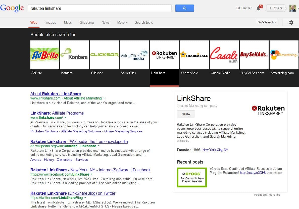Viewport: 299px width, 209px height.
Task: Open the History sitelink
Action: pyautogui.click(x=49, y=160)
